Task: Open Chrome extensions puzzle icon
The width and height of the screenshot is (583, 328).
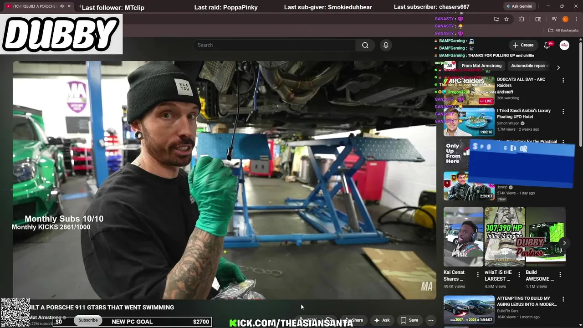Action: (522, 19)
